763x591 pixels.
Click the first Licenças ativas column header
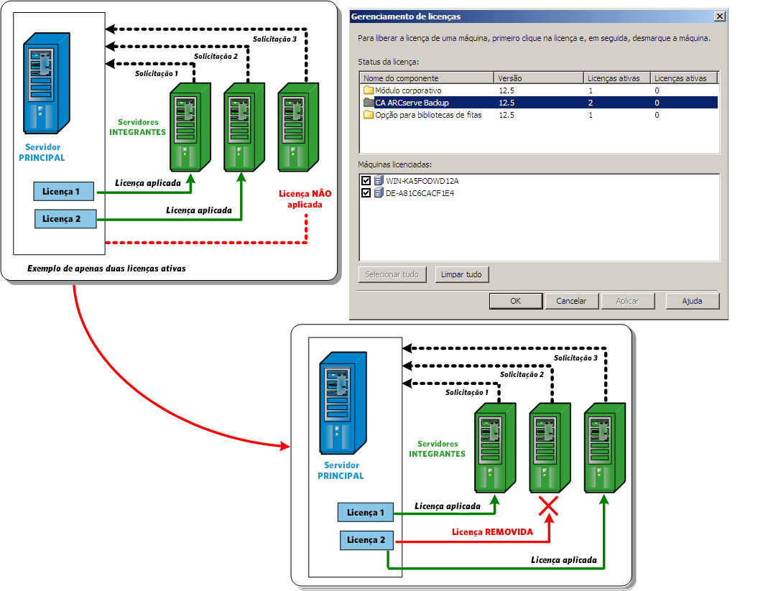tap(617, 78)
